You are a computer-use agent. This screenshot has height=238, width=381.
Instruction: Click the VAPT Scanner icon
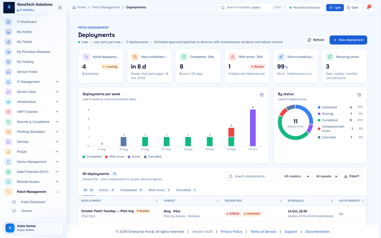(x=8, y=112)
